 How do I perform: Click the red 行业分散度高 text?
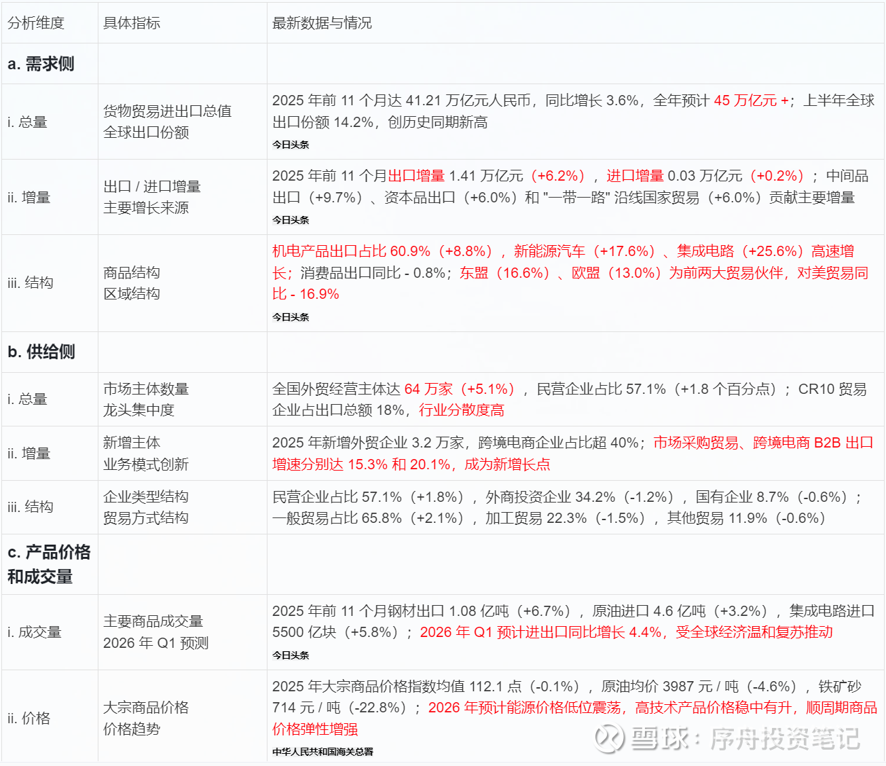pyautogui.click(x=462, y=410)
